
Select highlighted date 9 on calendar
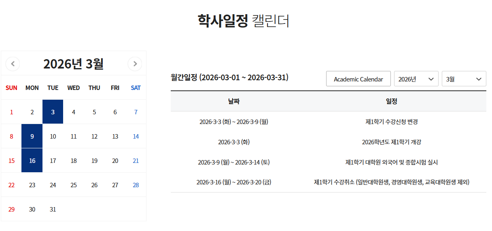(x=32, y=136)
